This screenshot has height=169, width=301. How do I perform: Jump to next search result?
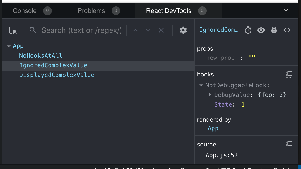[148, 30]
